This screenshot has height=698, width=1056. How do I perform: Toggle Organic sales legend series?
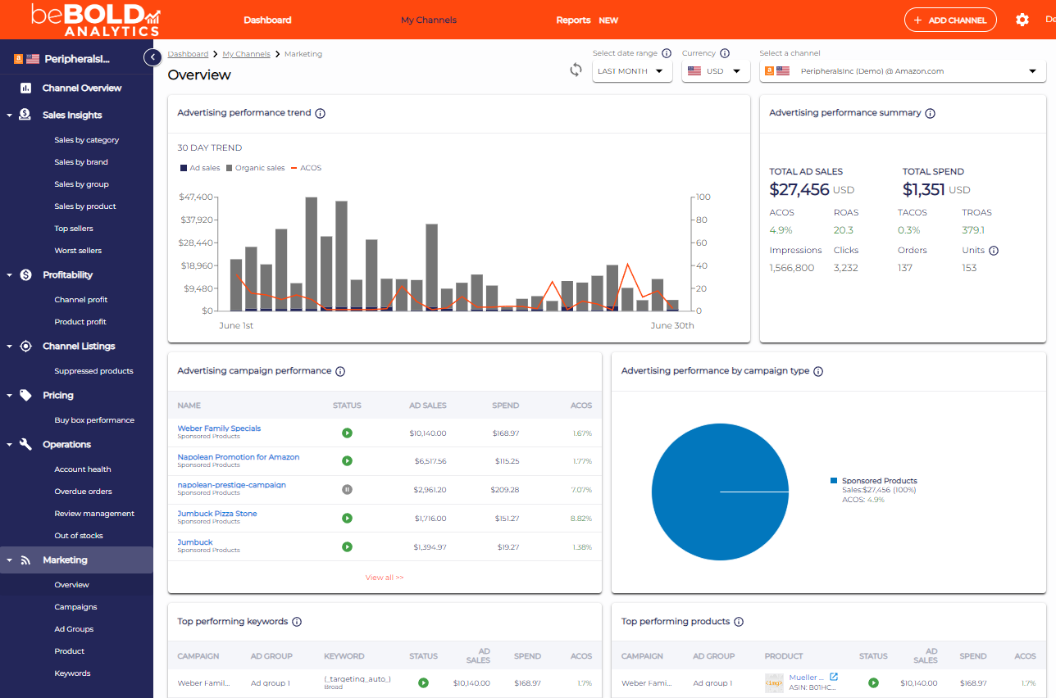tap(255, 168)
